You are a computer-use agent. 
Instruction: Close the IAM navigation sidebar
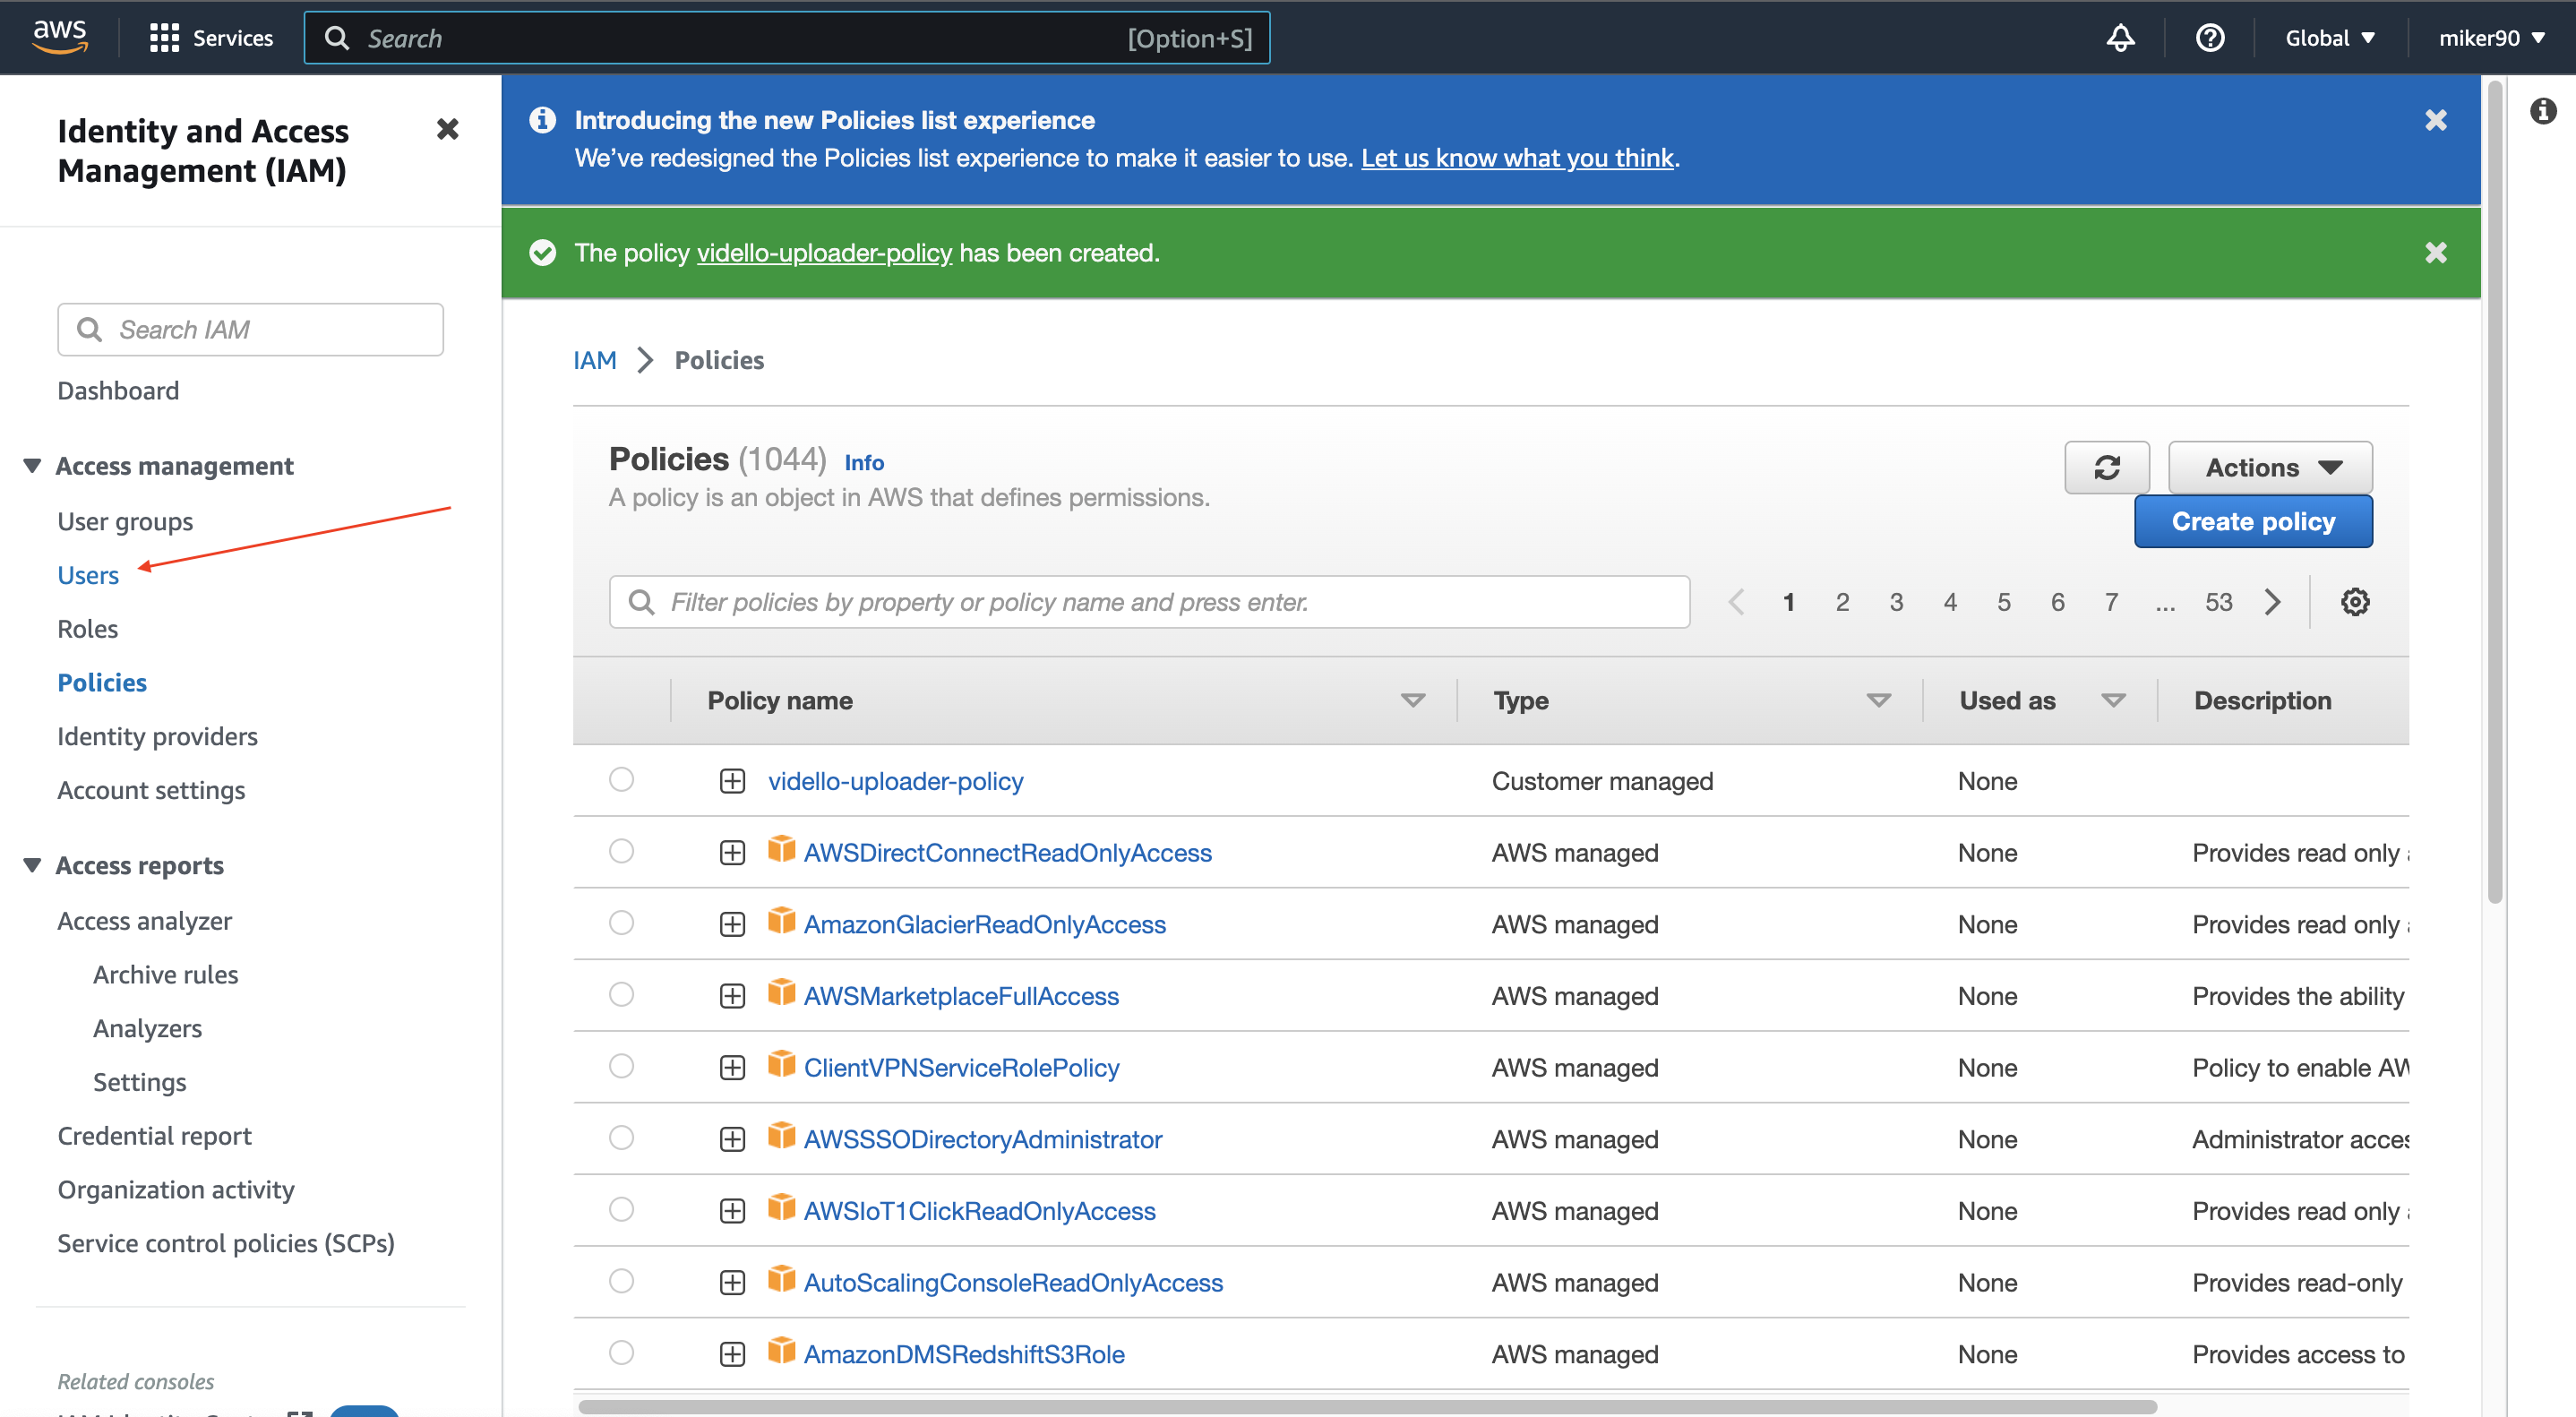pyautogui.click(x=447, y=129)
